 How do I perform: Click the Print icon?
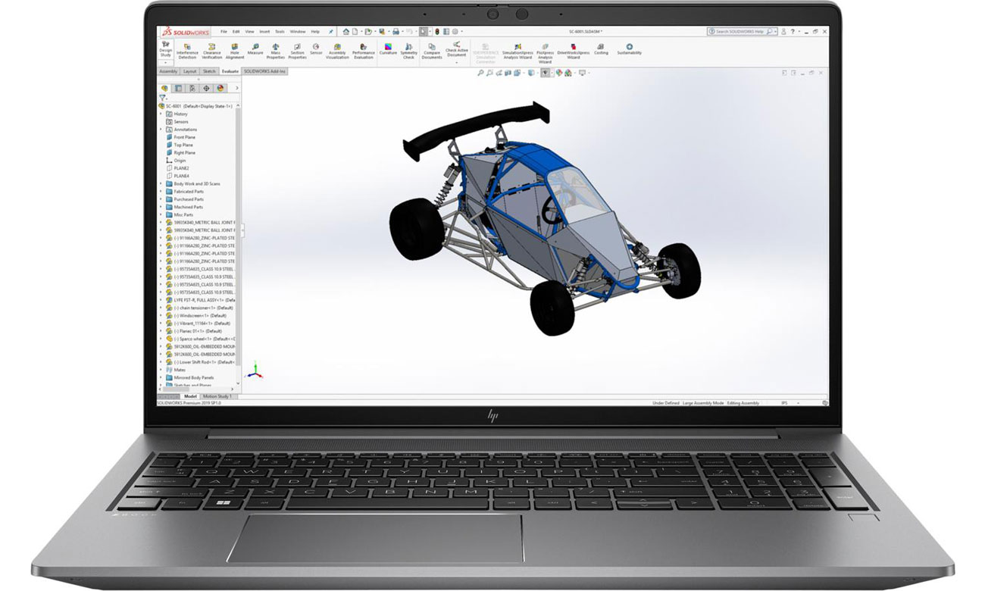[x=395, y=32]
